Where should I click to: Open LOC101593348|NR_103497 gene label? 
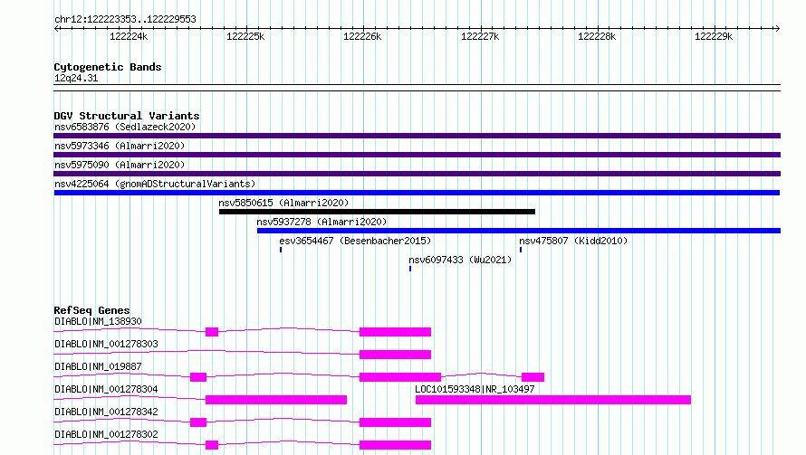pyautogui.click(x=475, y=389)
